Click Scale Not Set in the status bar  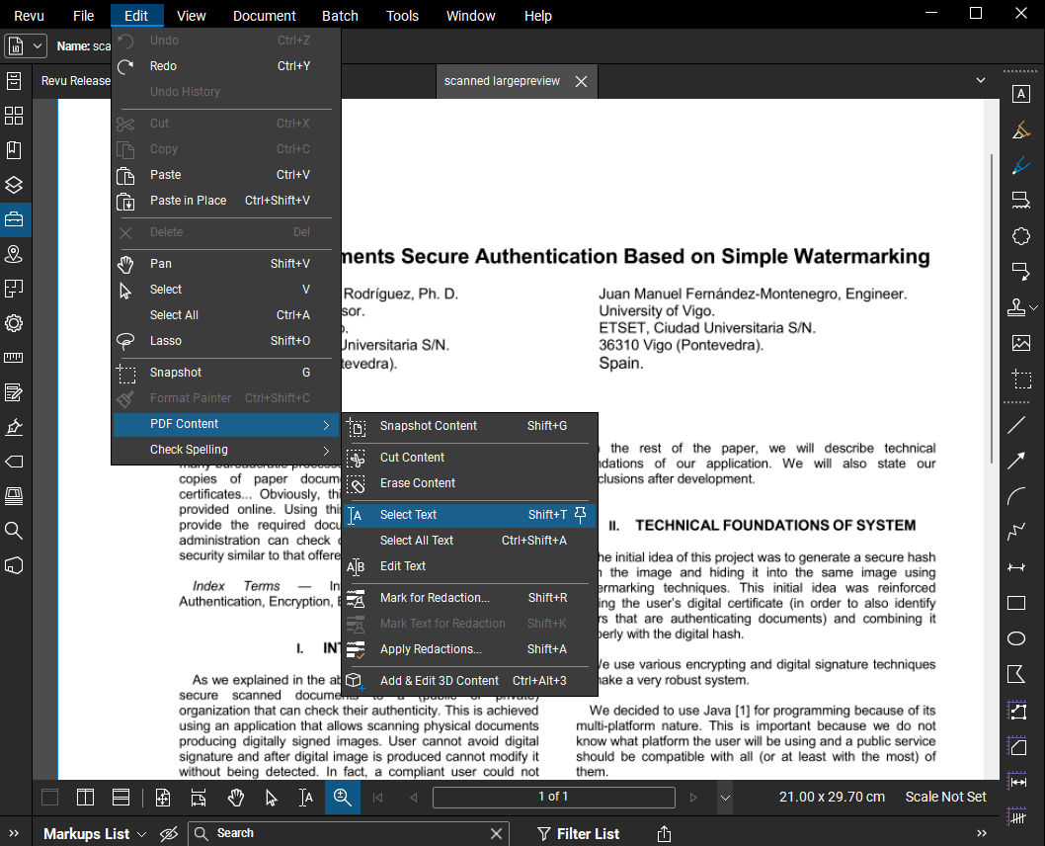(x=945, y=797)
